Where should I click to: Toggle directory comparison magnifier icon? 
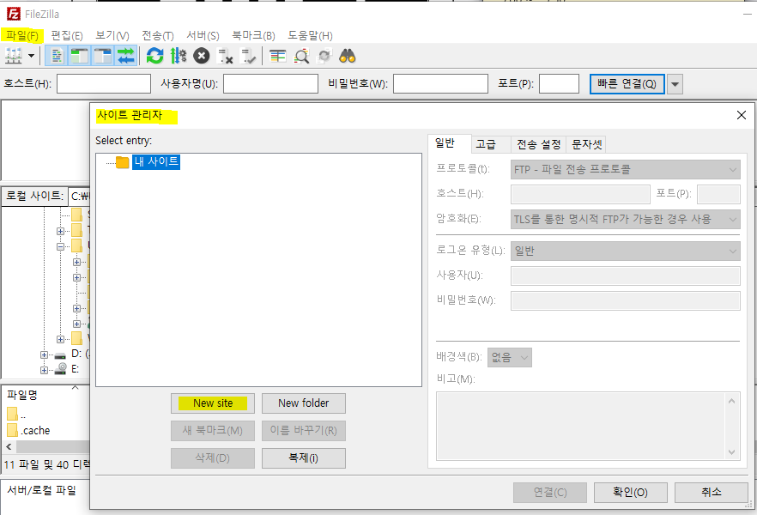(301, 56)
